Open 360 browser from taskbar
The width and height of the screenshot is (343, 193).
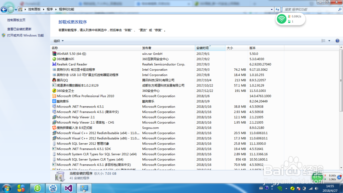tap(37, 188)
